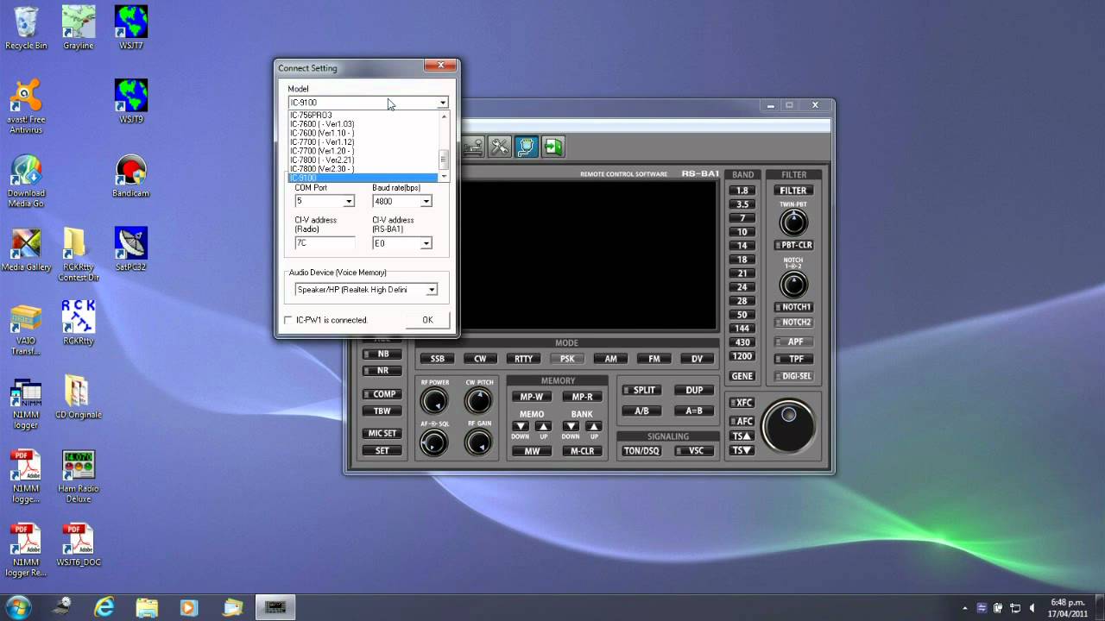Check the IC-PW1 is connected checkbox
Screen dimensions: 1105x621
pyautogui.click(x=288, y=320)
